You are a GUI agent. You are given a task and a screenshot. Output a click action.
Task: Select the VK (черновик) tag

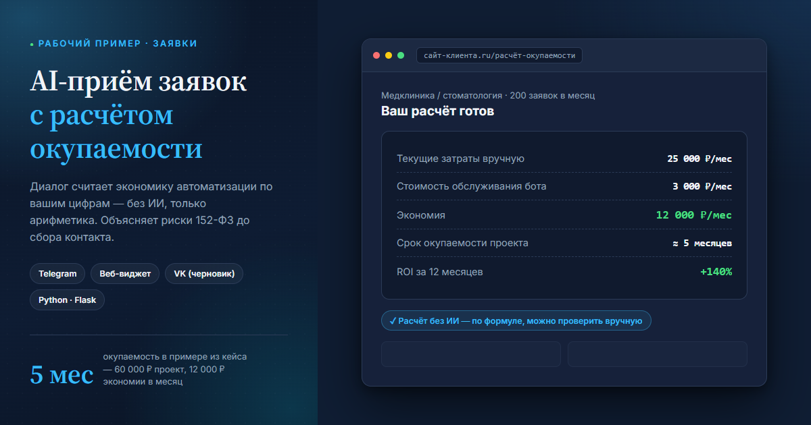(x=204, y=274)
